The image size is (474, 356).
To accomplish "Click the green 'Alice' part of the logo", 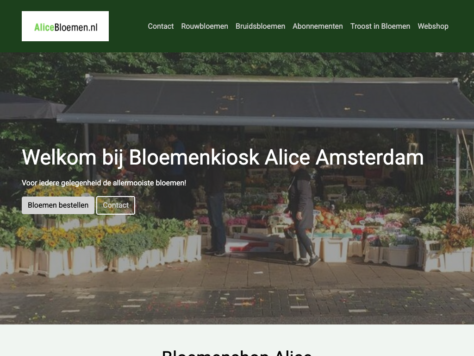I will pos(44,27).
